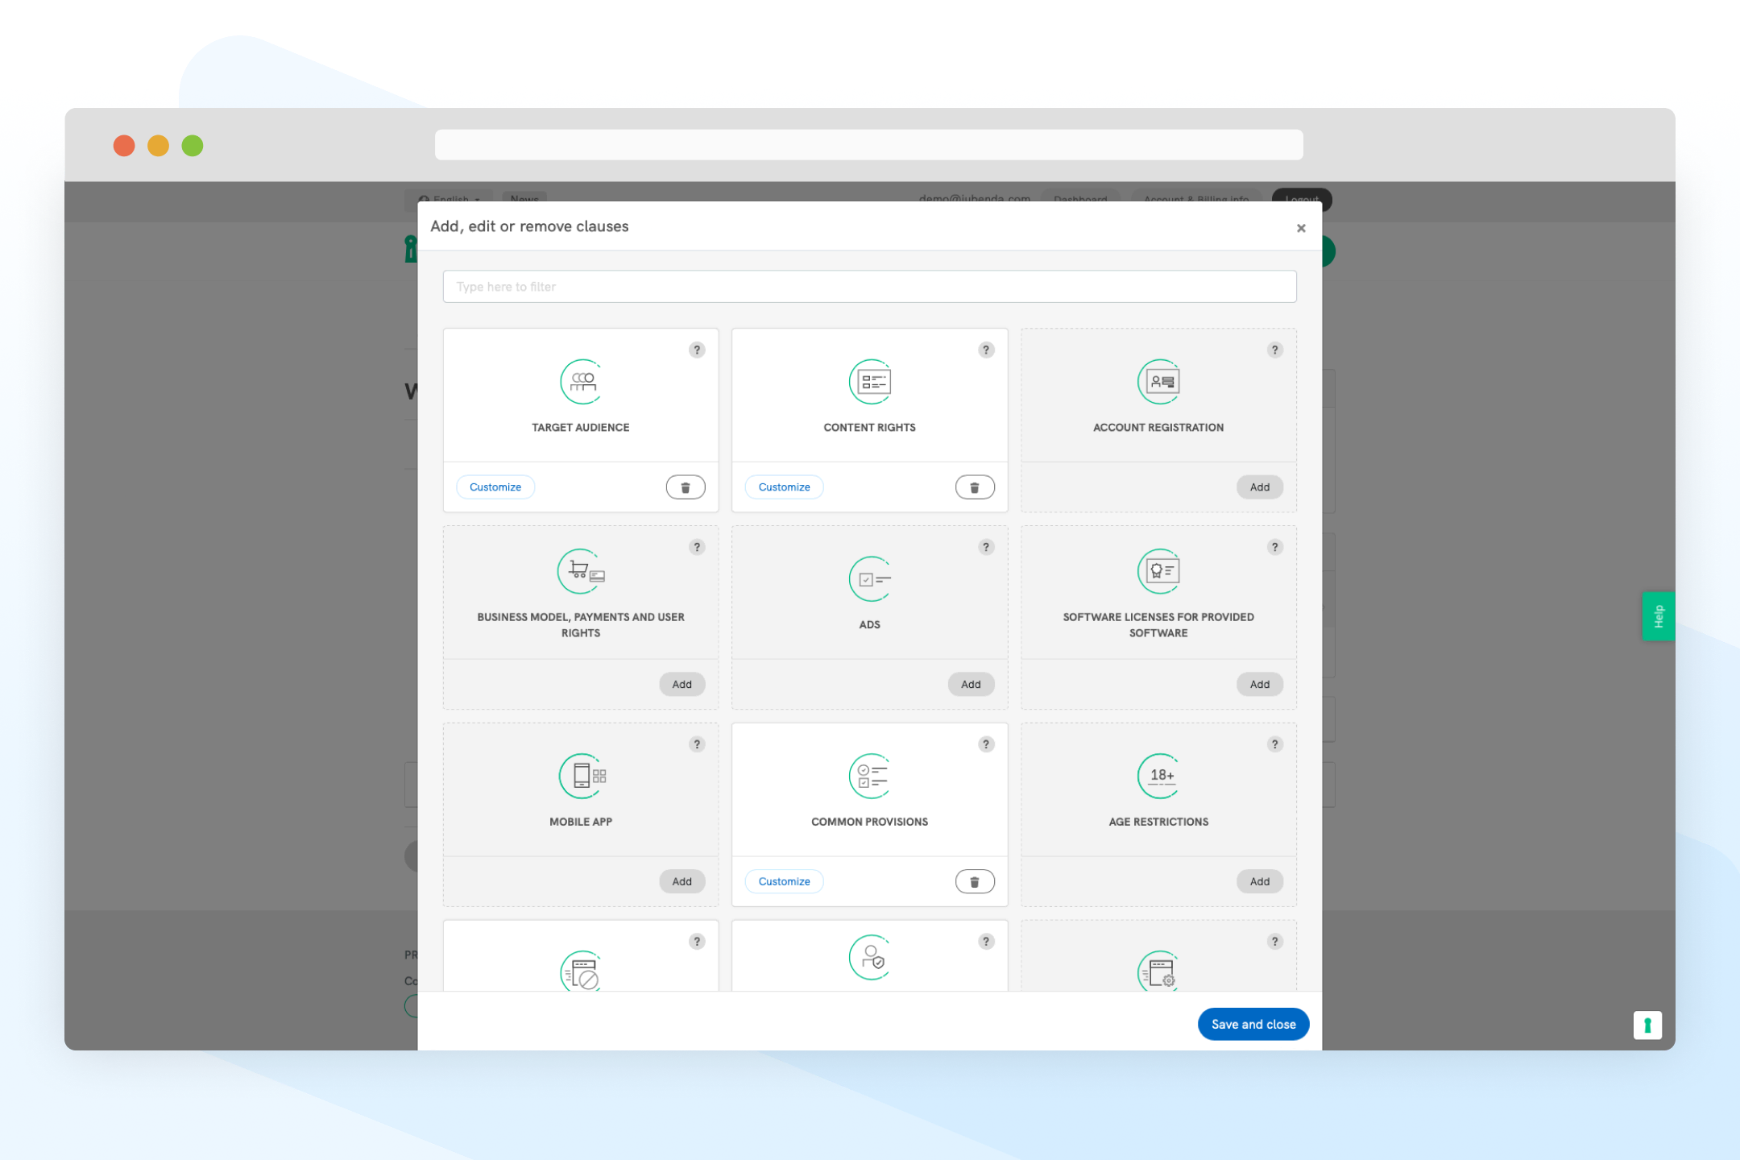
Task: Click the Mobile App clause icon
Action: (581, 776)
